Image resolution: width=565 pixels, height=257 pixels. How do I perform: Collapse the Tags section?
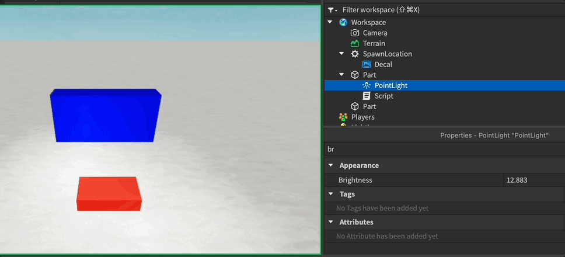(330, 194)
